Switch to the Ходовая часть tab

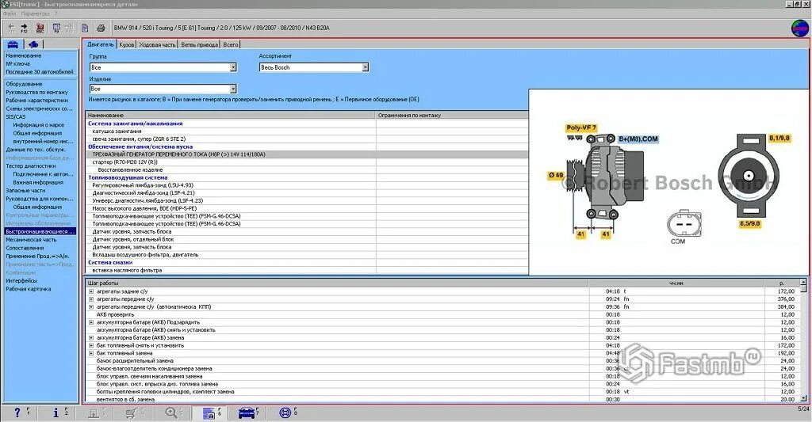point(158,44)
